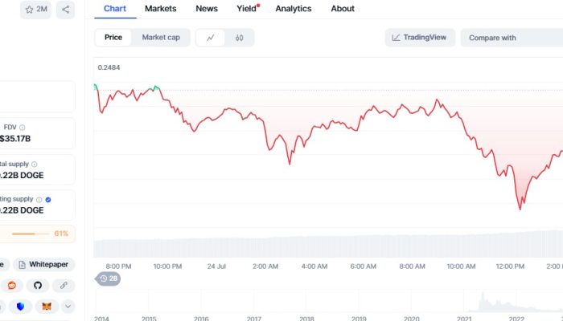Viewport: 563px width, 321px height.
Task: Go to the Yield tab
Action: coord(245,8)
